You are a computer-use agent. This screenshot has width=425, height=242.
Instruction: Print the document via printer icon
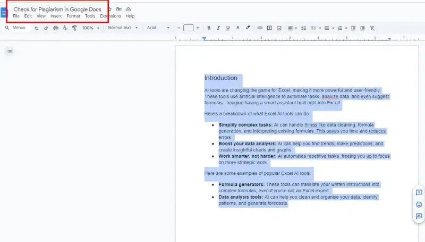(x=56, y=28)
